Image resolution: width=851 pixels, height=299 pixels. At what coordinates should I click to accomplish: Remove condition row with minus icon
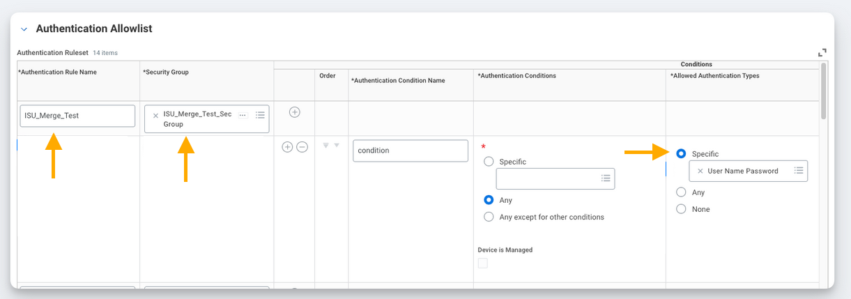[x=302, y=147]
